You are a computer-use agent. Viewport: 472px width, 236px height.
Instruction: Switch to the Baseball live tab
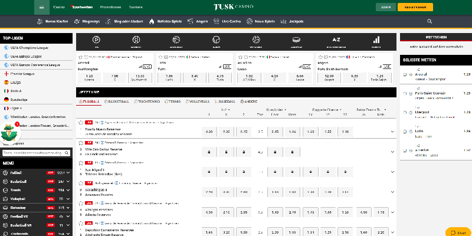pyautogui.click(x=225, y=101)
